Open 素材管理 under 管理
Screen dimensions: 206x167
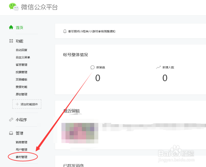21,157
